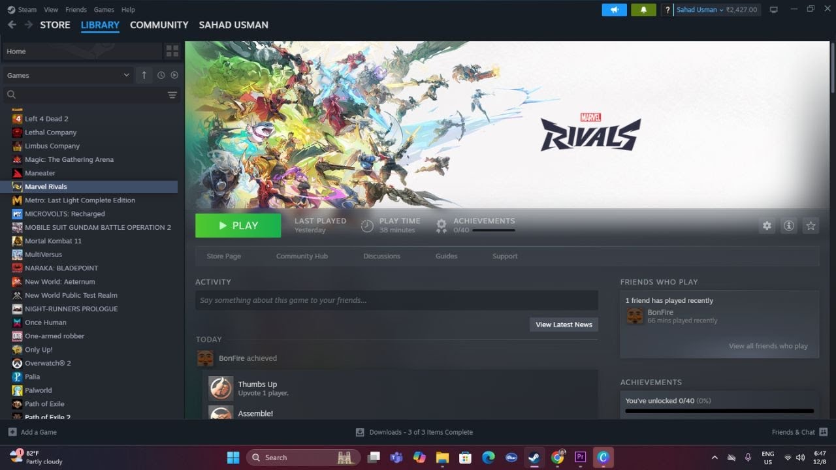The height and width of the screenshot is (470, 836).
Task: Open the Games menu
Action: 104,10
